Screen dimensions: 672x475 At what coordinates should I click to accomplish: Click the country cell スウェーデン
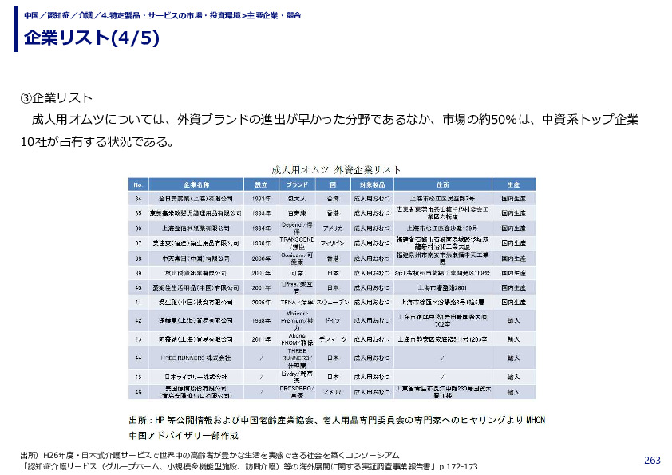(x=333, y=303)
